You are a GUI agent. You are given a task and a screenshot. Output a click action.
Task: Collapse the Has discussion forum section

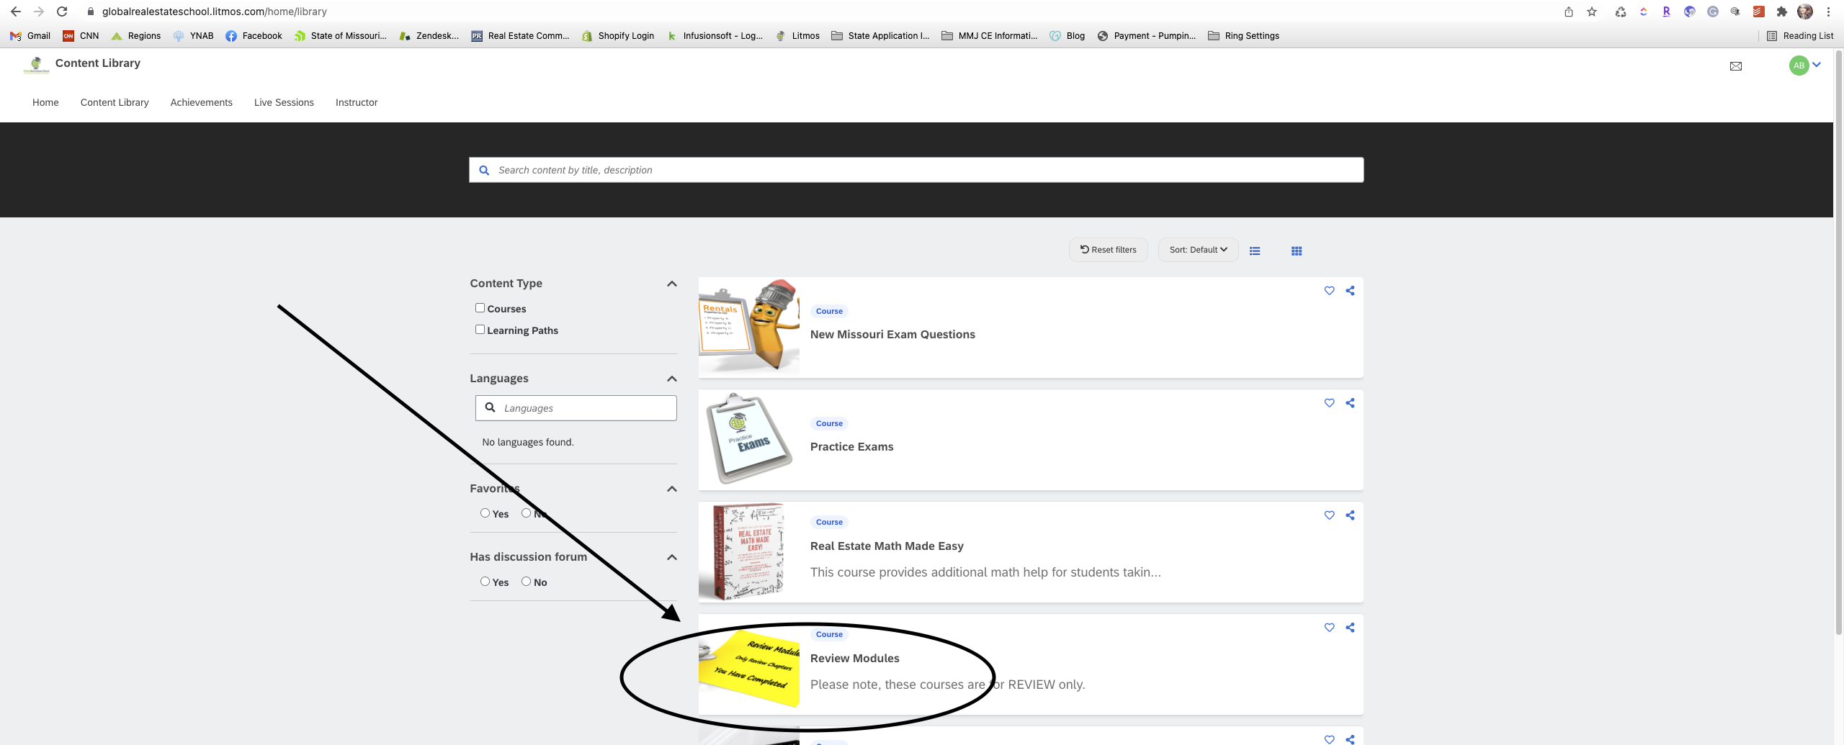(672, 557)
